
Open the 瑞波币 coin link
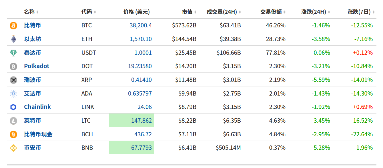[33, 80]
